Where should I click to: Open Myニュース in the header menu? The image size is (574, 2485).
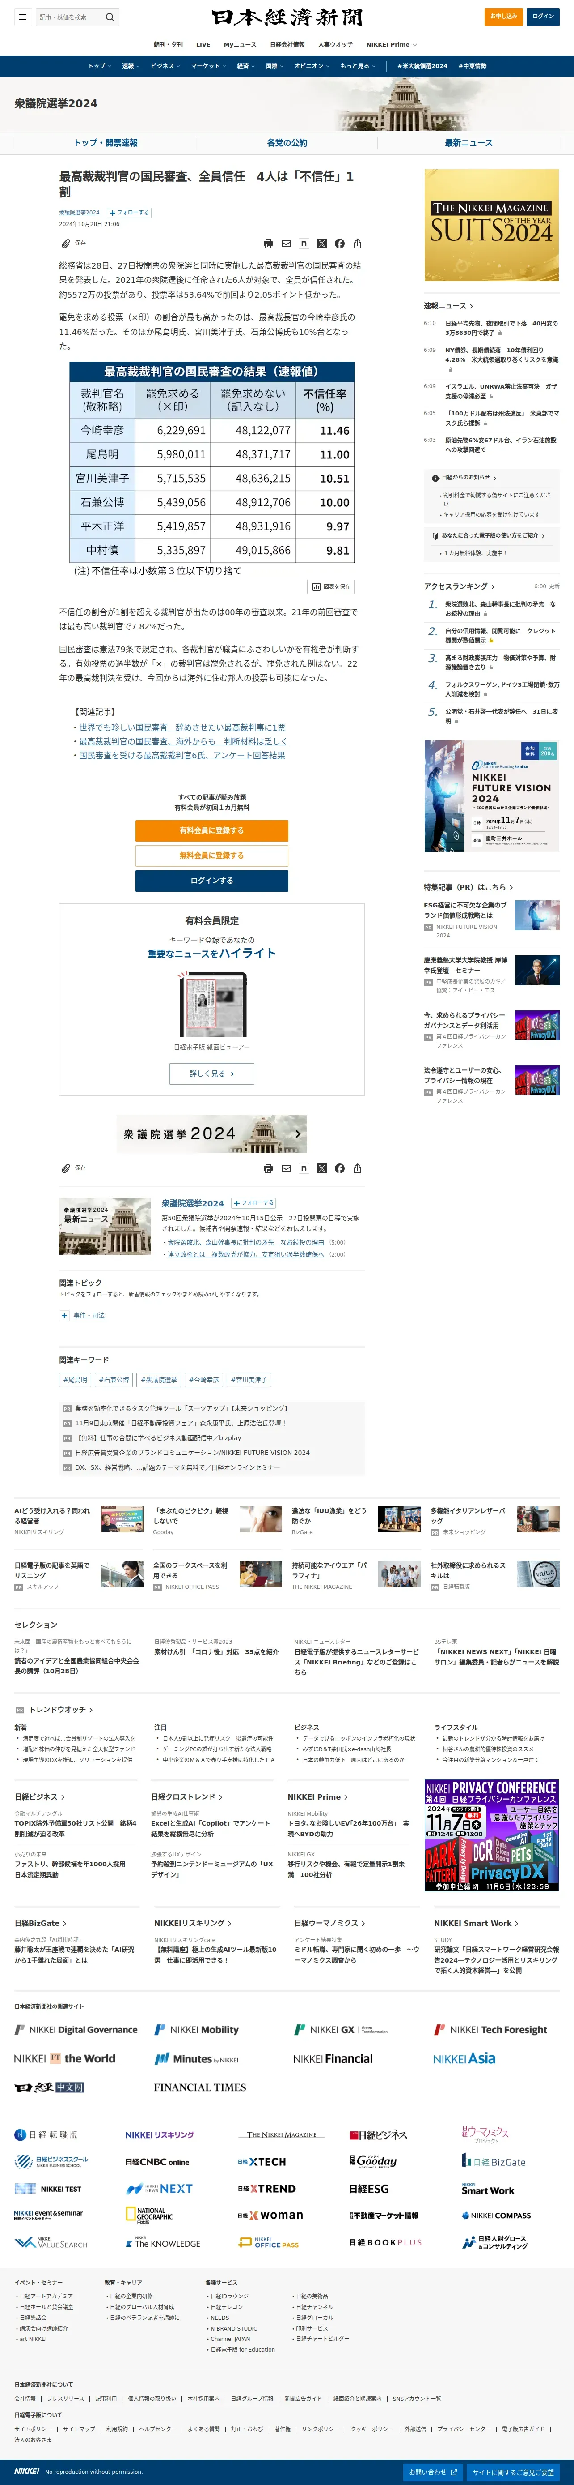pyautogui.click(x=240, y=44)
